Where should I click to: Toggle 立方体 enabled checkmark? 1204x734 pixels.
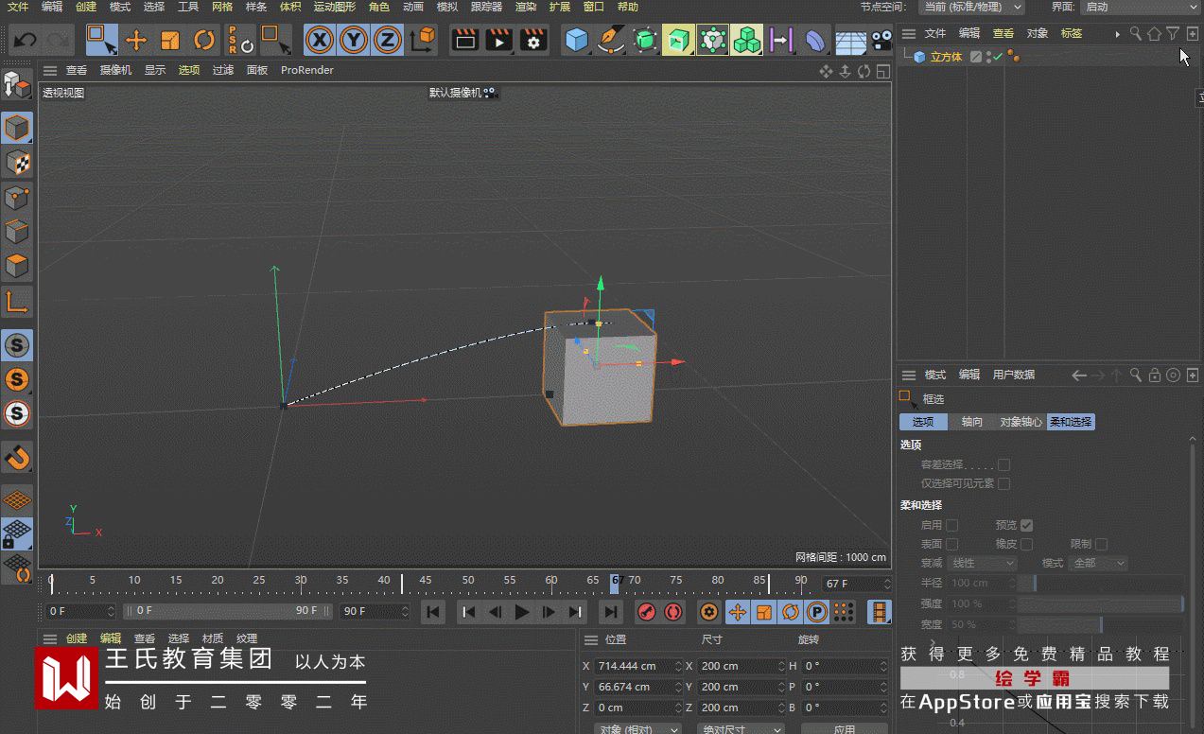point(997,57)
